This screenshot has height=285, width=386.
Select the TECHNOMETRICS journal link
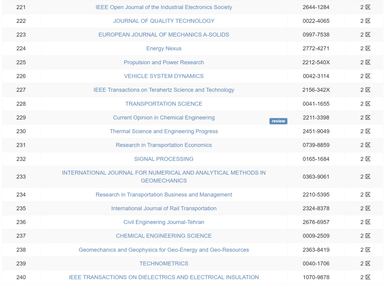164,263
